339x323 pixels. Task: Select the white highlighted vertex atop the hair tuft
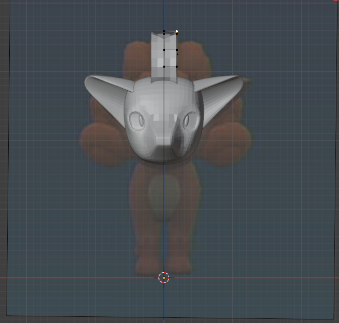(176, 31)
